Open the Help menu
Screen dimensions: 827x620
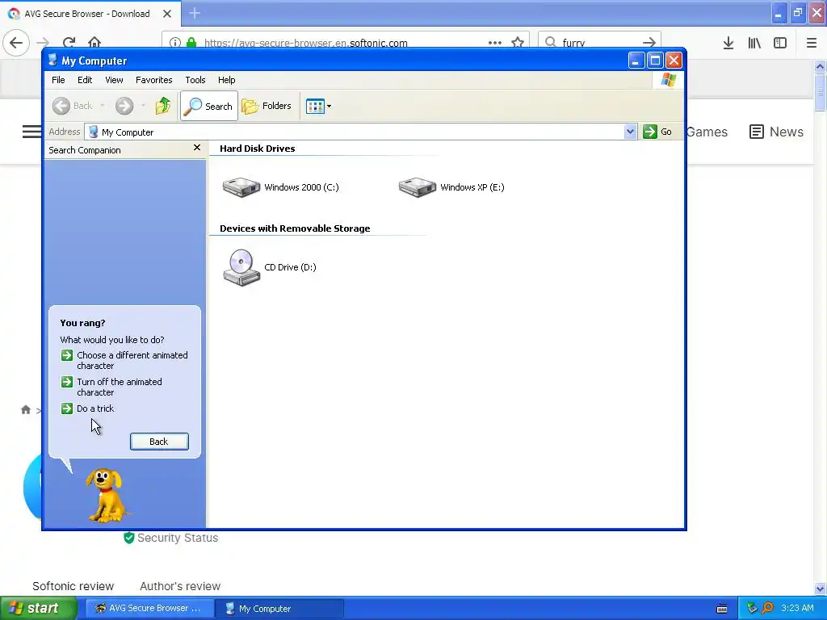227,80
